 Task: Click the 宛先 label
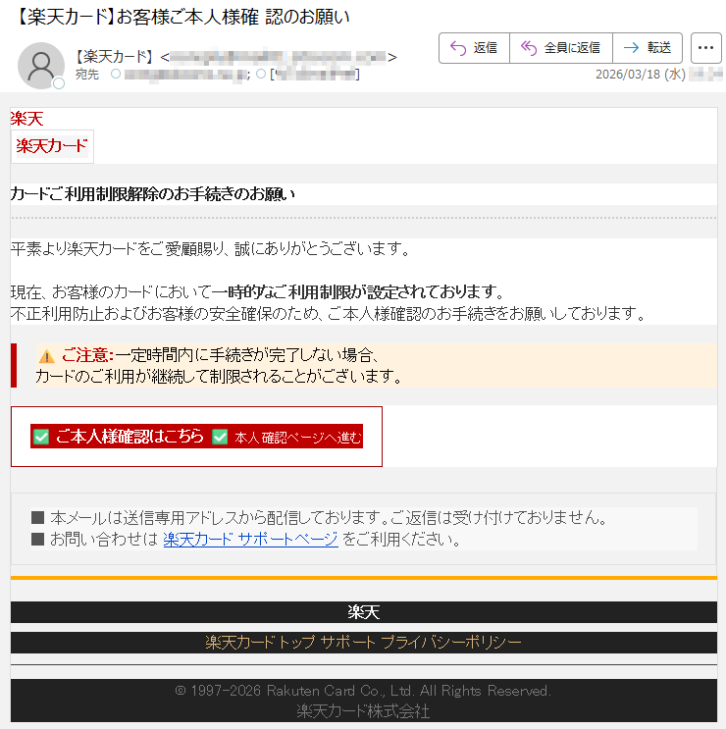[x=87, y=75]
